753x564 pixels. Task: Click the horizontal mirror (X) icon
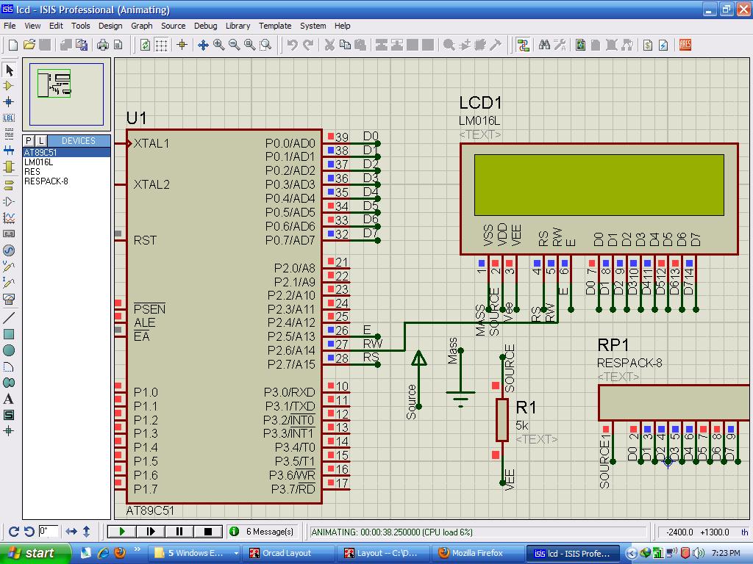[x=71, y=532]
